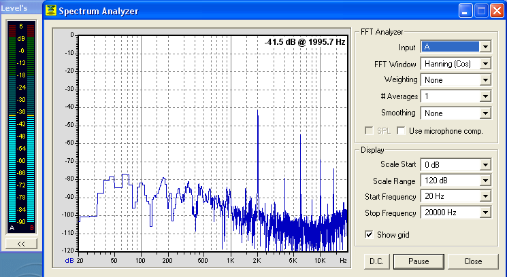
Task: Open the Start Frequency dropdown arrow
Action: [x=485, y=196]
